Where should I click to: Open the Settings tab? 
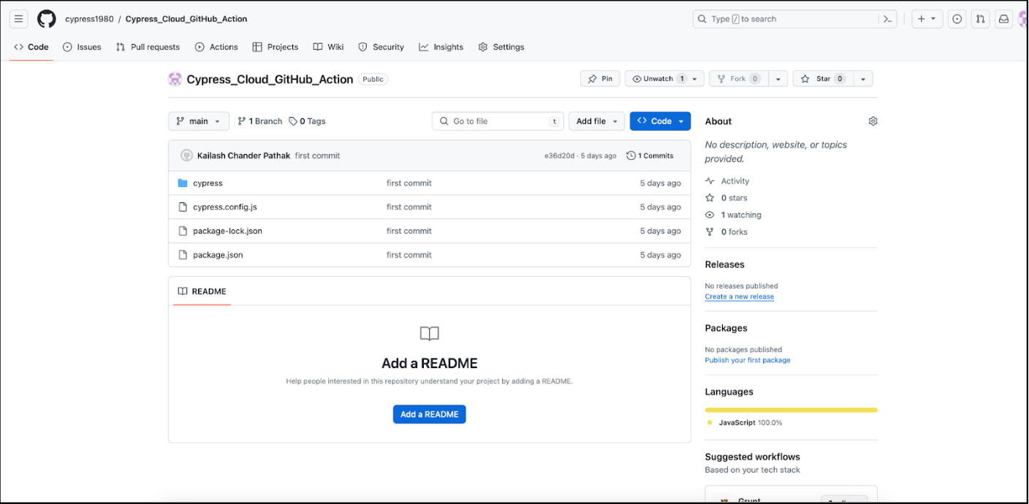(501, 47)
